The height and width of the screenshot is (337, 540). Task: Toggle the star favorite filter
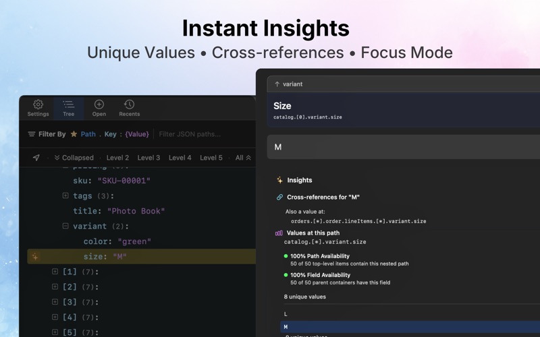[x=74, y=134]
